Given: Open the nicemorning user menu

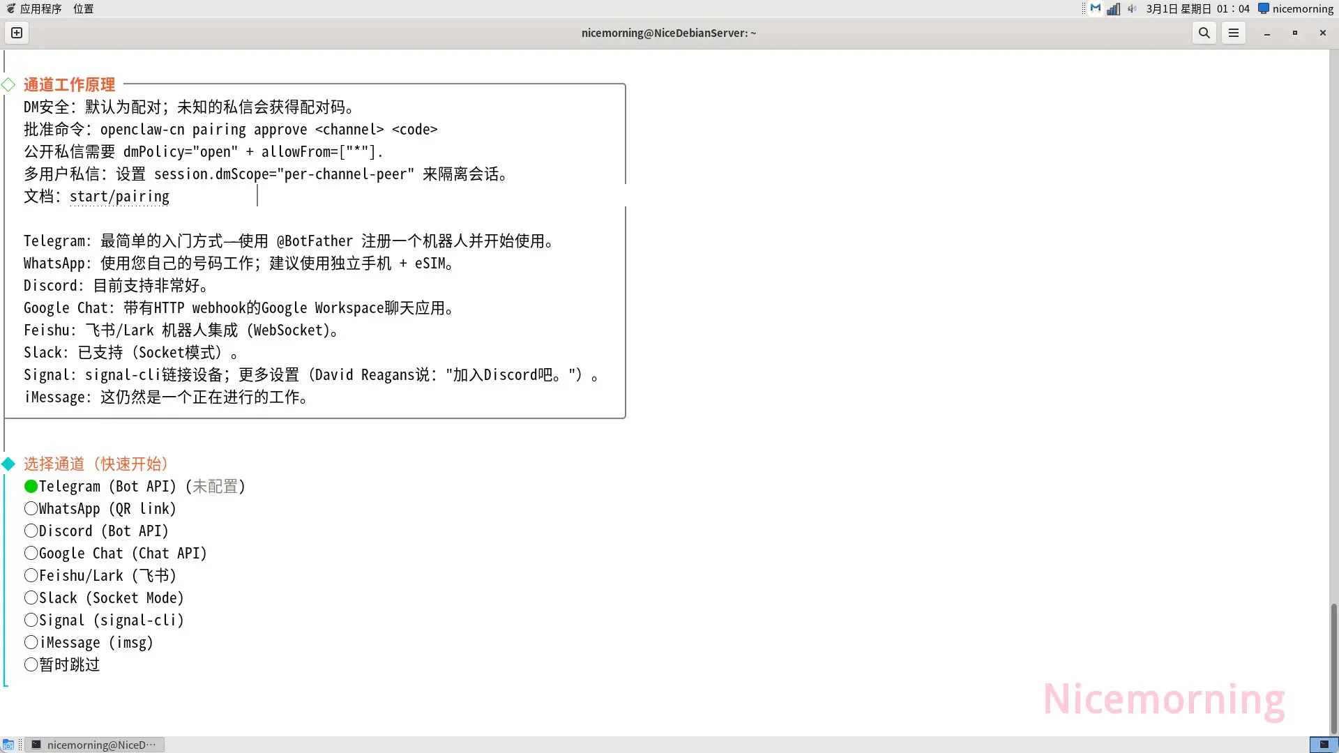Looking at the screenshot, I should tap(1296, 9).
